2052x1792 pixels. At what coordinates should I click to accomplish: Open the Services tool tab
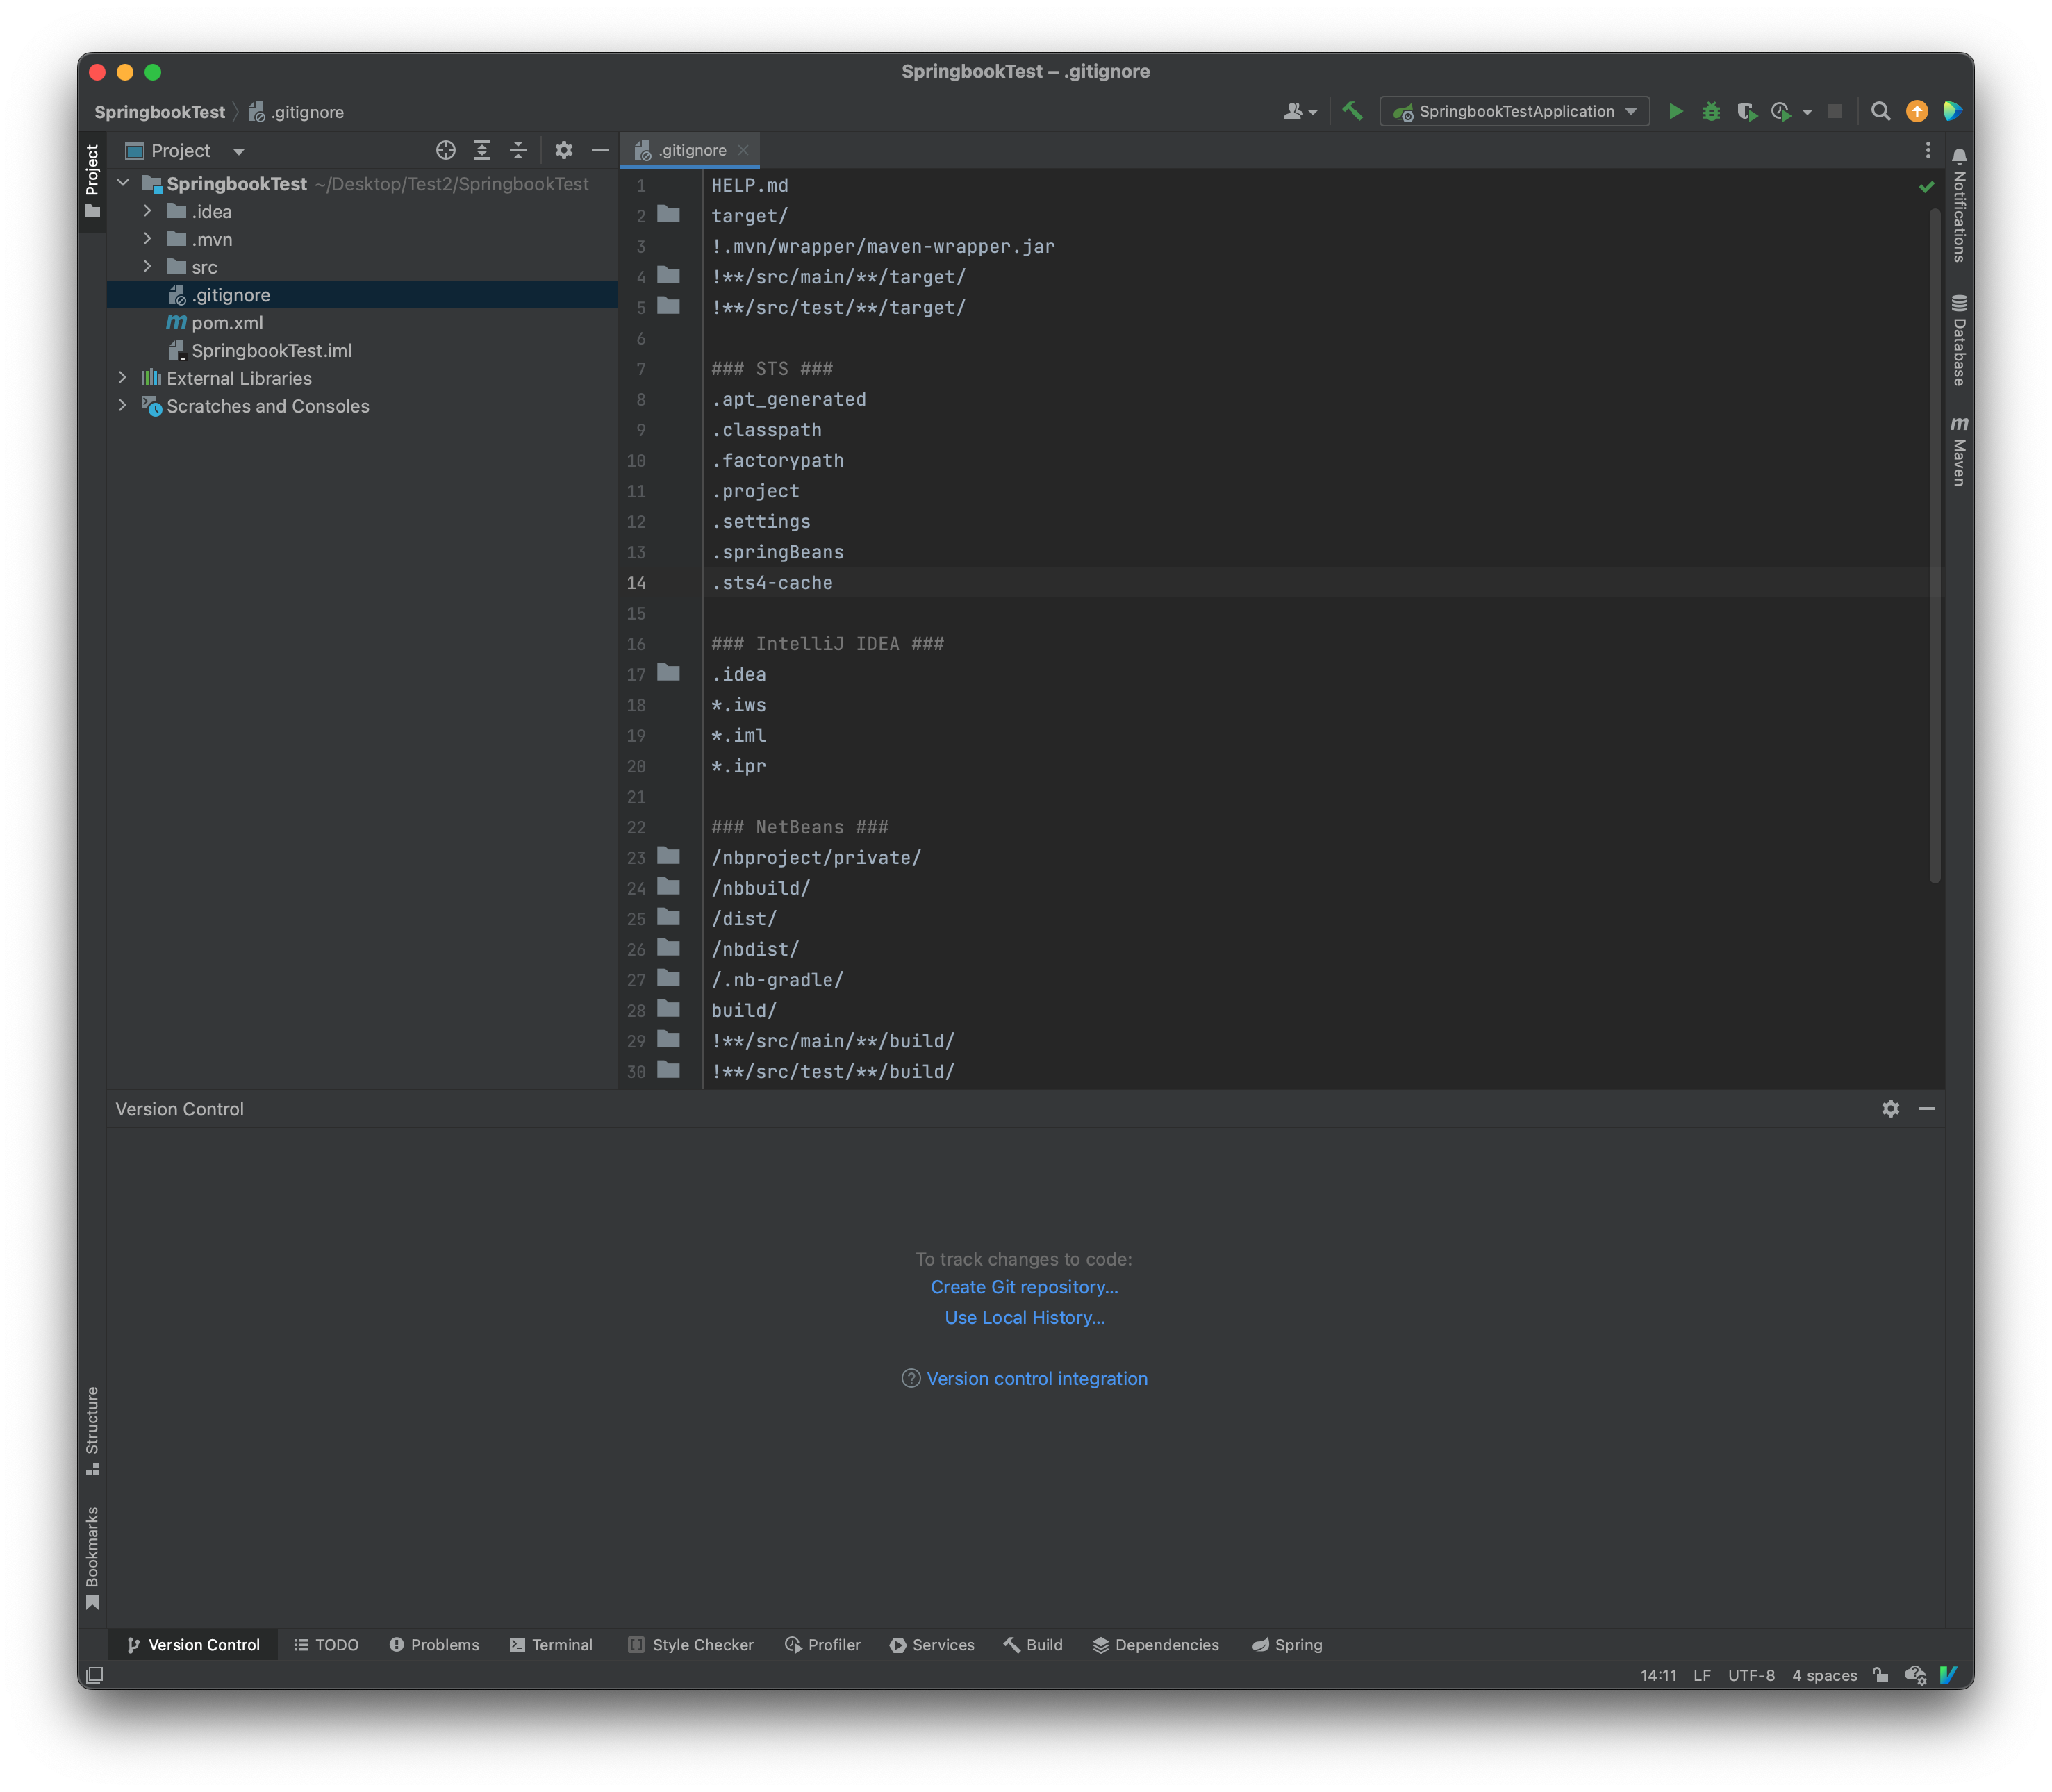click(932, 1645)
